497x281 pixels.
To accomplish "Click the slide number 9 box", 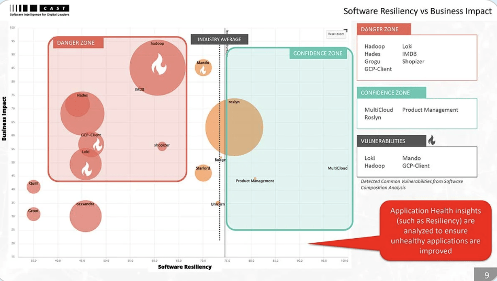I will (x=486, y=274).
